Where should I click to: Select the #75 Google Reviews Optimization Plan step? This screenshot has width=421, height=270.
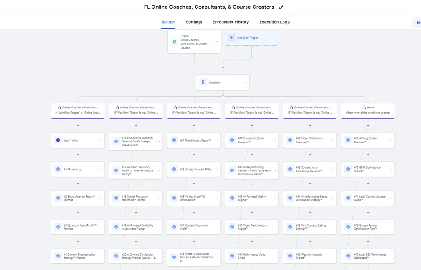(x=368, y=227)
